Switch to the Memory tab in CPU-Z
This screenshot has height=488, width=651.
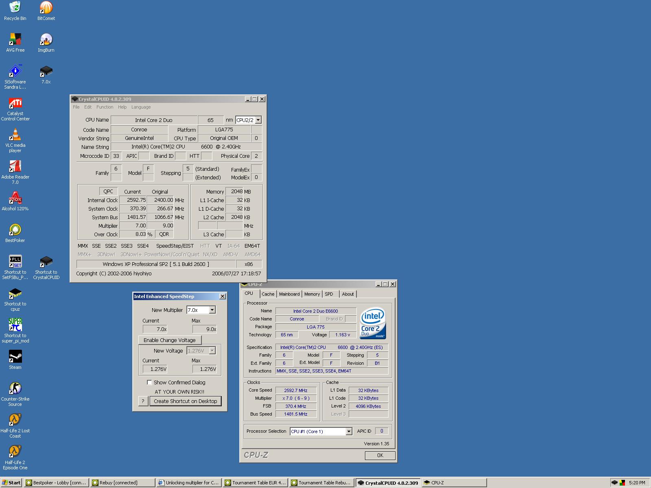coord(312,294)
